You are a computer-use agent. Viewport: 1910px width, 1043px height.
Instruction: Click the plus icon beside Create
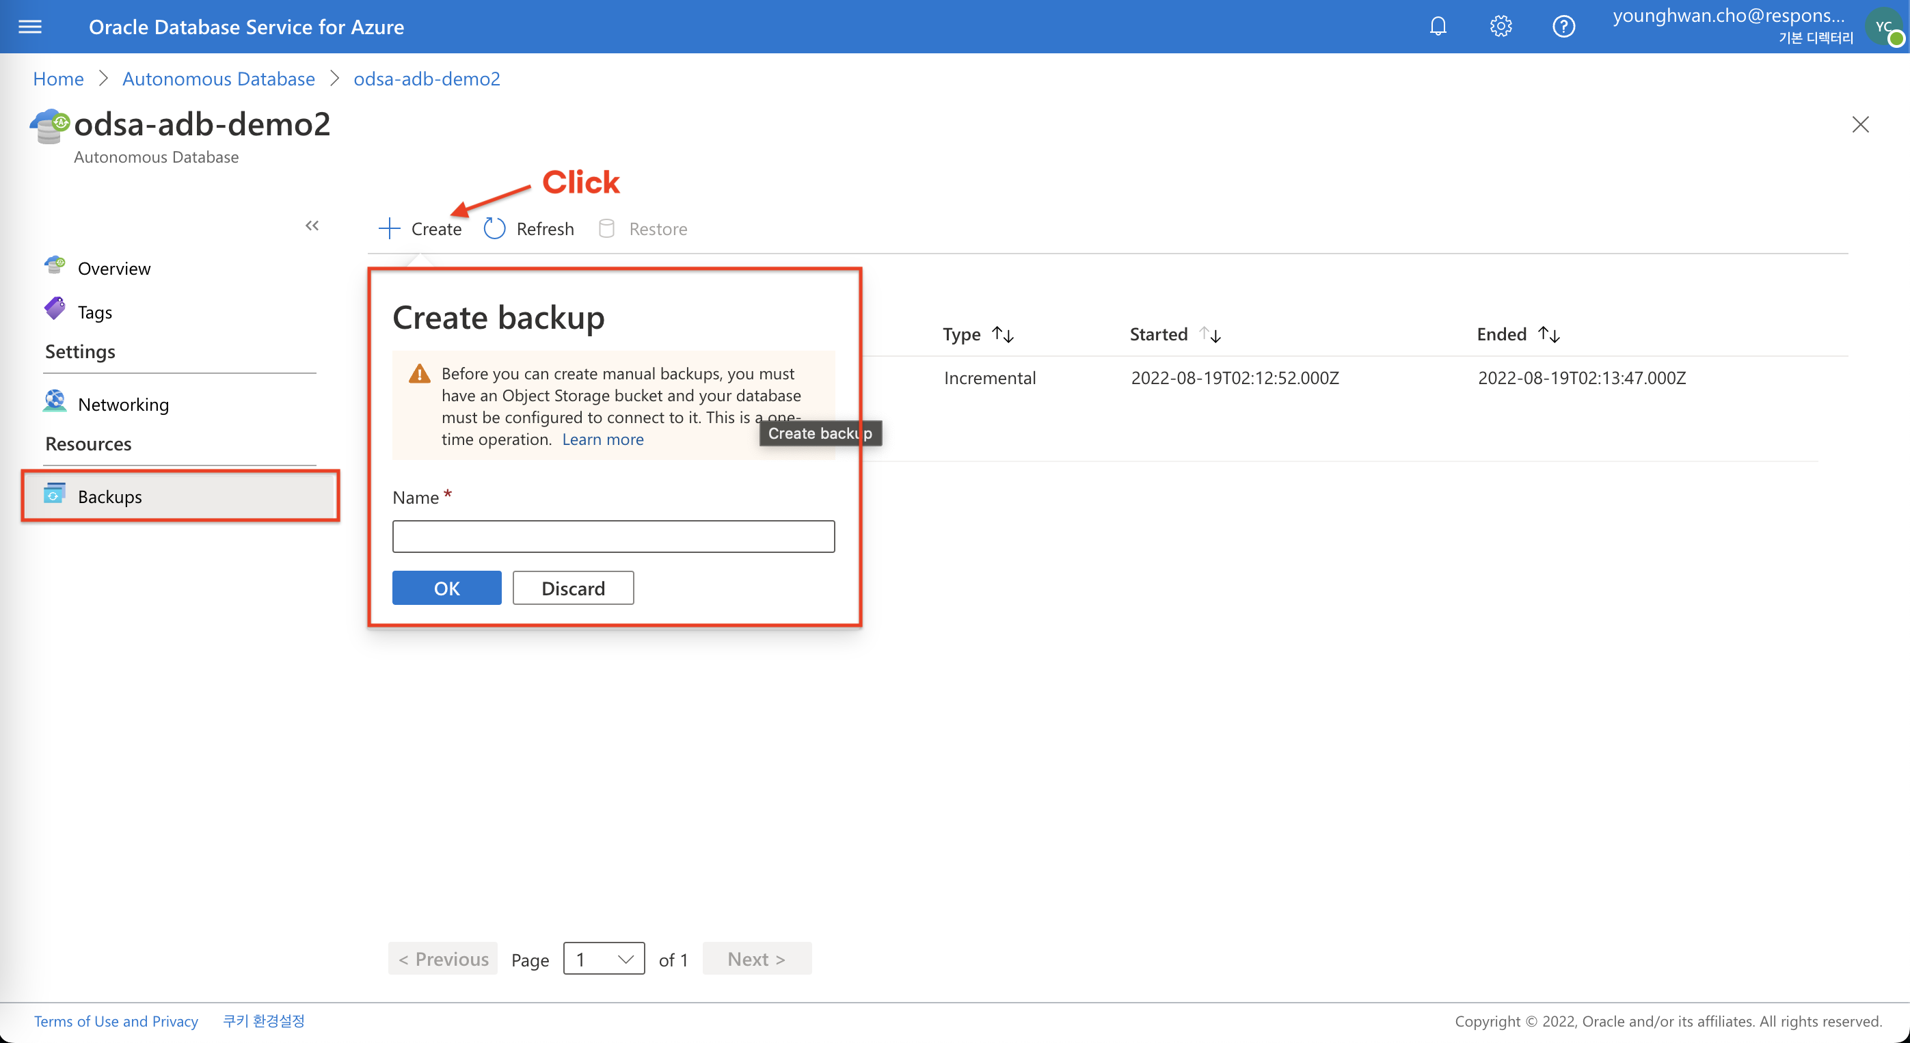(389, 228)
